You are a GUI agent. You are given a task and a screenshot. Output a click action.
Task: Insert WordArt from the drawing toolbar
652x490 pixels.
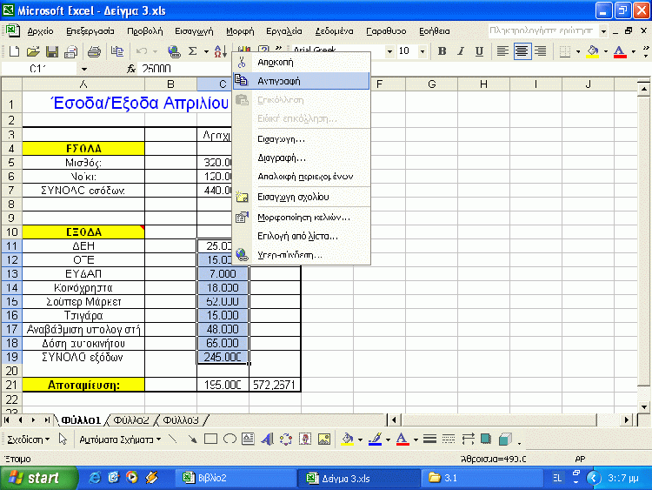point(267,440)
